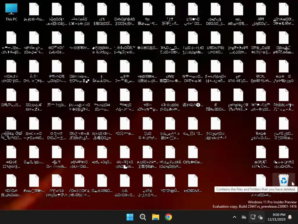Select the file whose name ends with ほ
The width and height of the screenshot is (298, 224).
[x=261, y=43]
